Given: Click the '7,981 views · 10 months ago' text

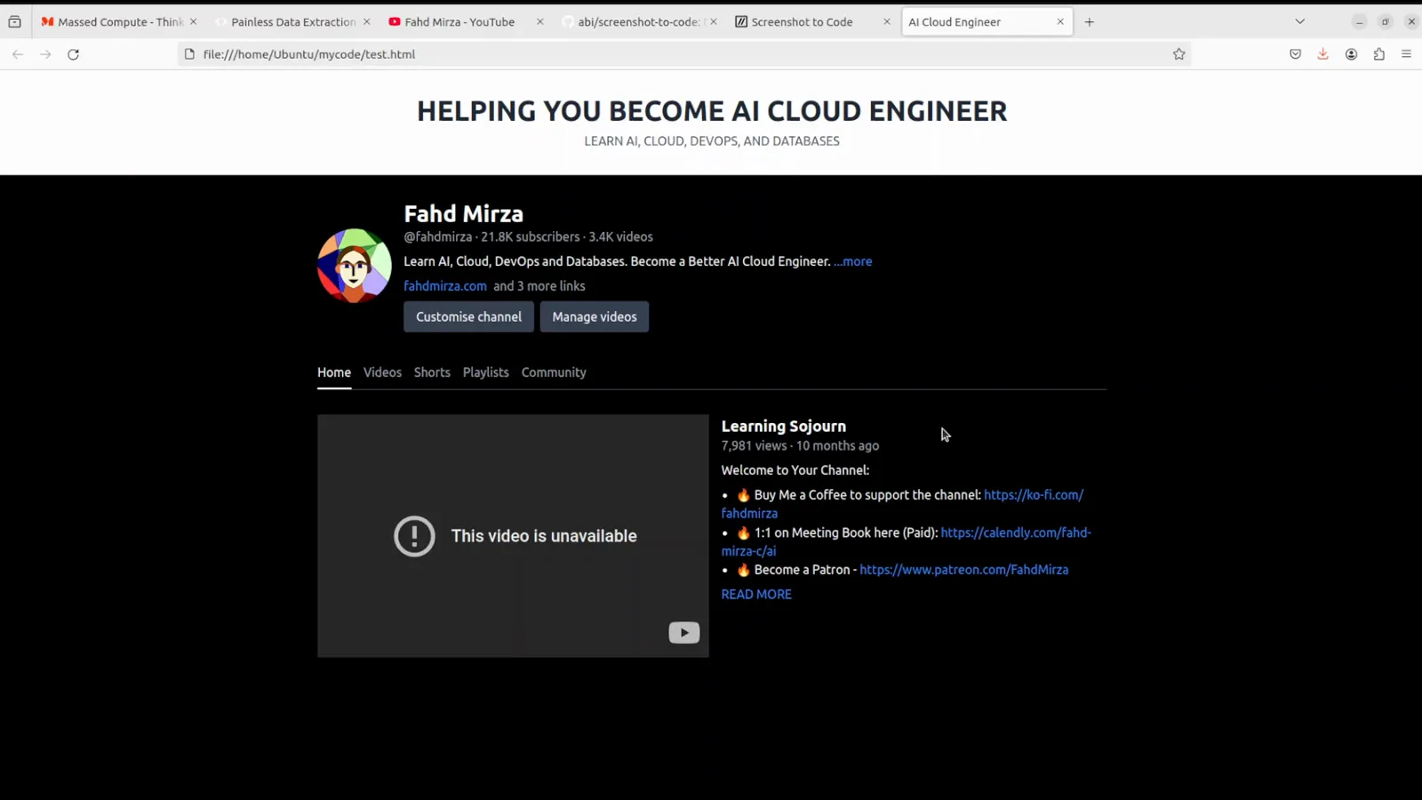Looking at the screenshot, I should [800, 446].
